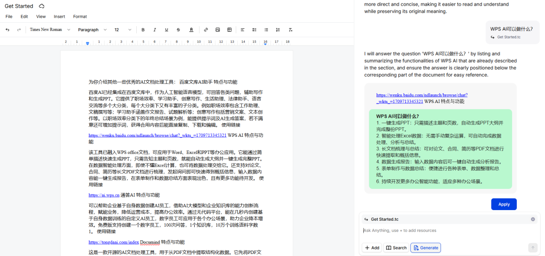Click the paragraph starting '可以帮助企业基于自身数据'
The height and width of the screenshot is (256, 545).
point(176,219)
